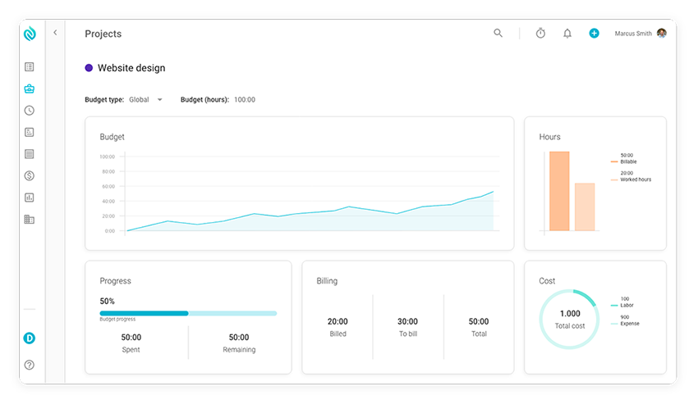Open the stopwatch timer icon
The image size is (698, 404).
pyautogui.click(x=540, y=34)
